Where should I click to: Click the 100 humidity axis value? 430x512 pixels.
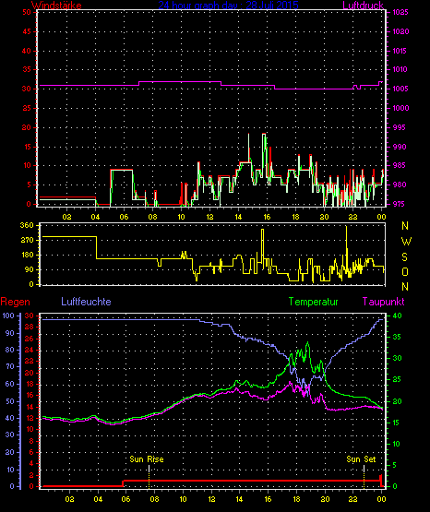coord(8,316)
